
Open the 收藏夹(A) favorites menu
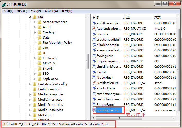click(x=51, y=11)
